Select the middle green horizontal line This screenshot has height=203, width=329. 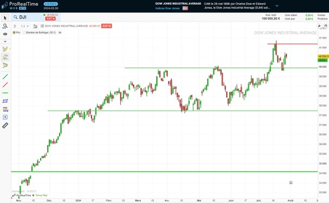click(183, 111)
